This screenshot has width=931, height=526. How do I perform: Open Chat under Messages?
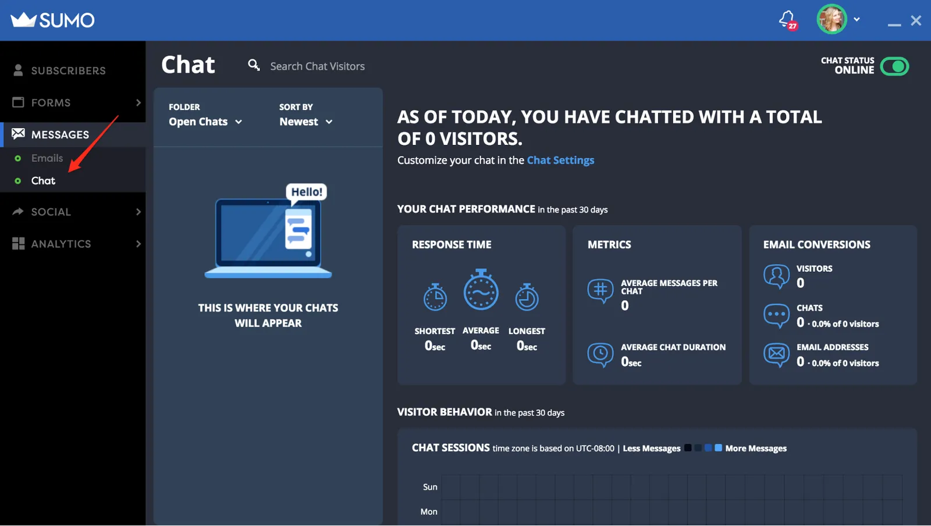pos(43,180)
